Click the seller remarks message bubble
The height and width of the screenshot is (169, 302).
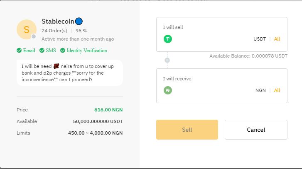69,72
